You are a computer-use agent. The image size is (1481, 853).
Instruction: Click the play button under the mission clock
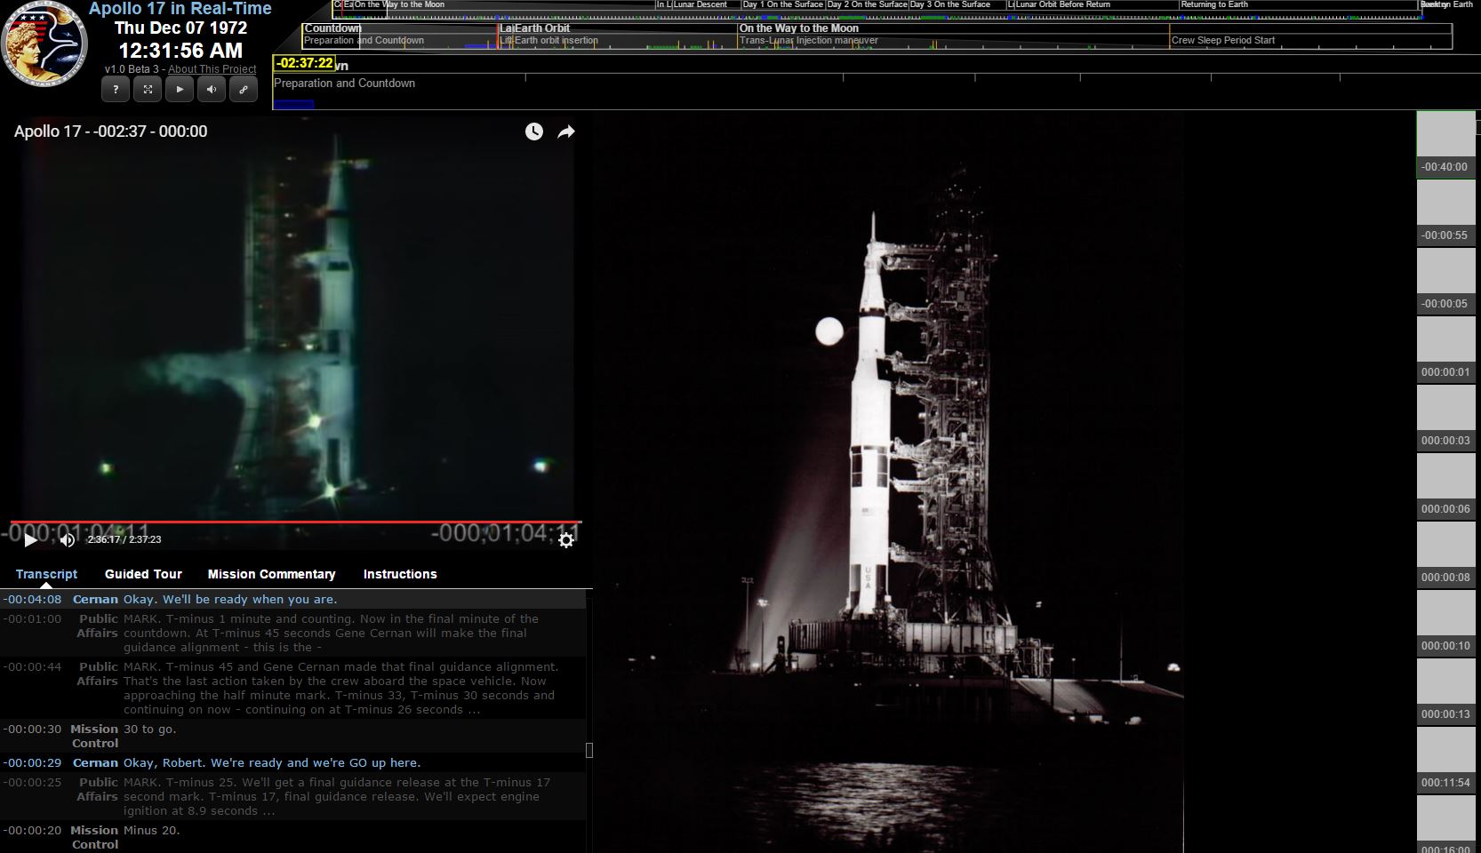pyautogui.click(x=180, y=89)
